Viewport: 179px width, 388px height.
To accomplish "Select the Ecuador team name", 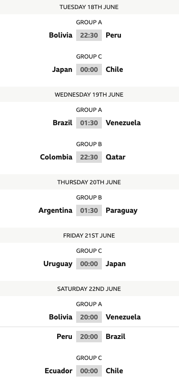I will pos(59,371).
